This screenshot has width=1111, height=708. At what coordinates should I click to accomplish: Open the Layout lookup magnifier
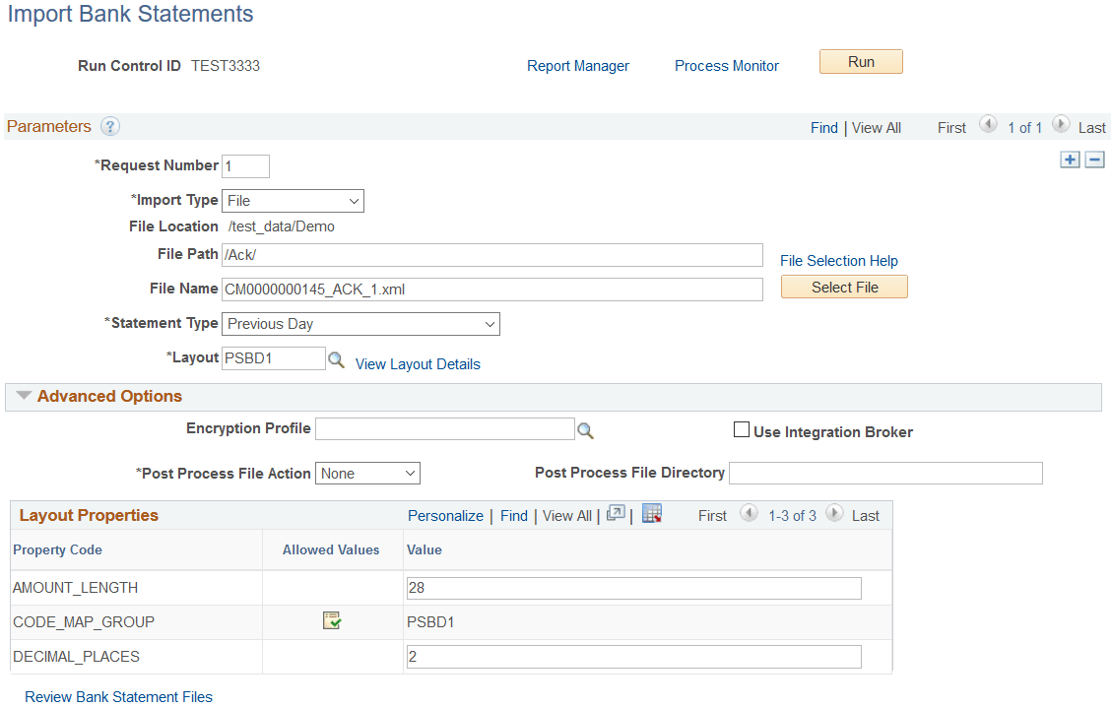[336, 358]
